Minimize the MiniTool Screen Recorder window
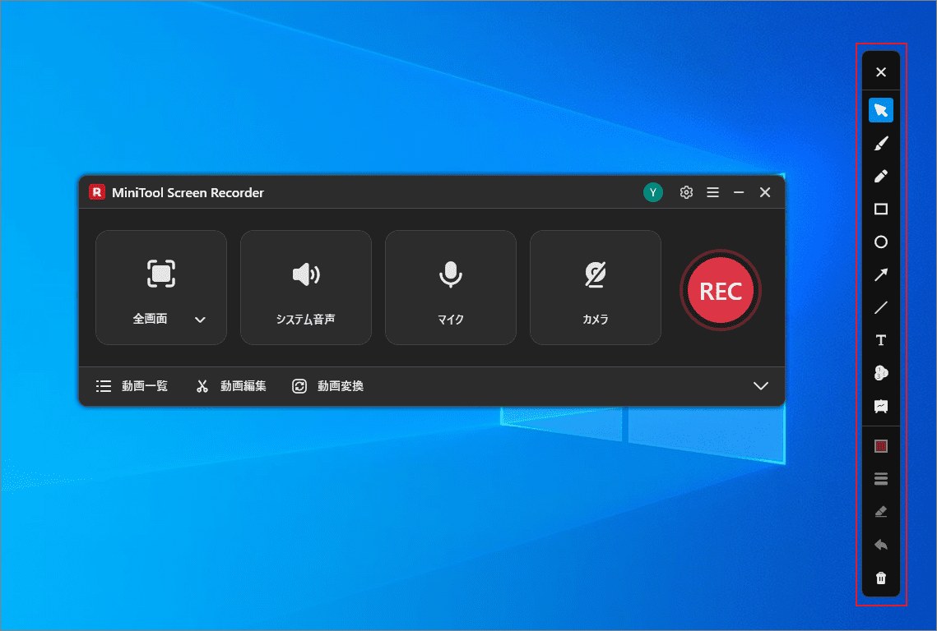937x631 pixels. click(739, 192)
